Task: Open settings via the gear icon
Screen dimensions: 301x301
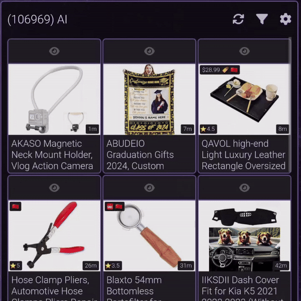Action: coord(285,19)
